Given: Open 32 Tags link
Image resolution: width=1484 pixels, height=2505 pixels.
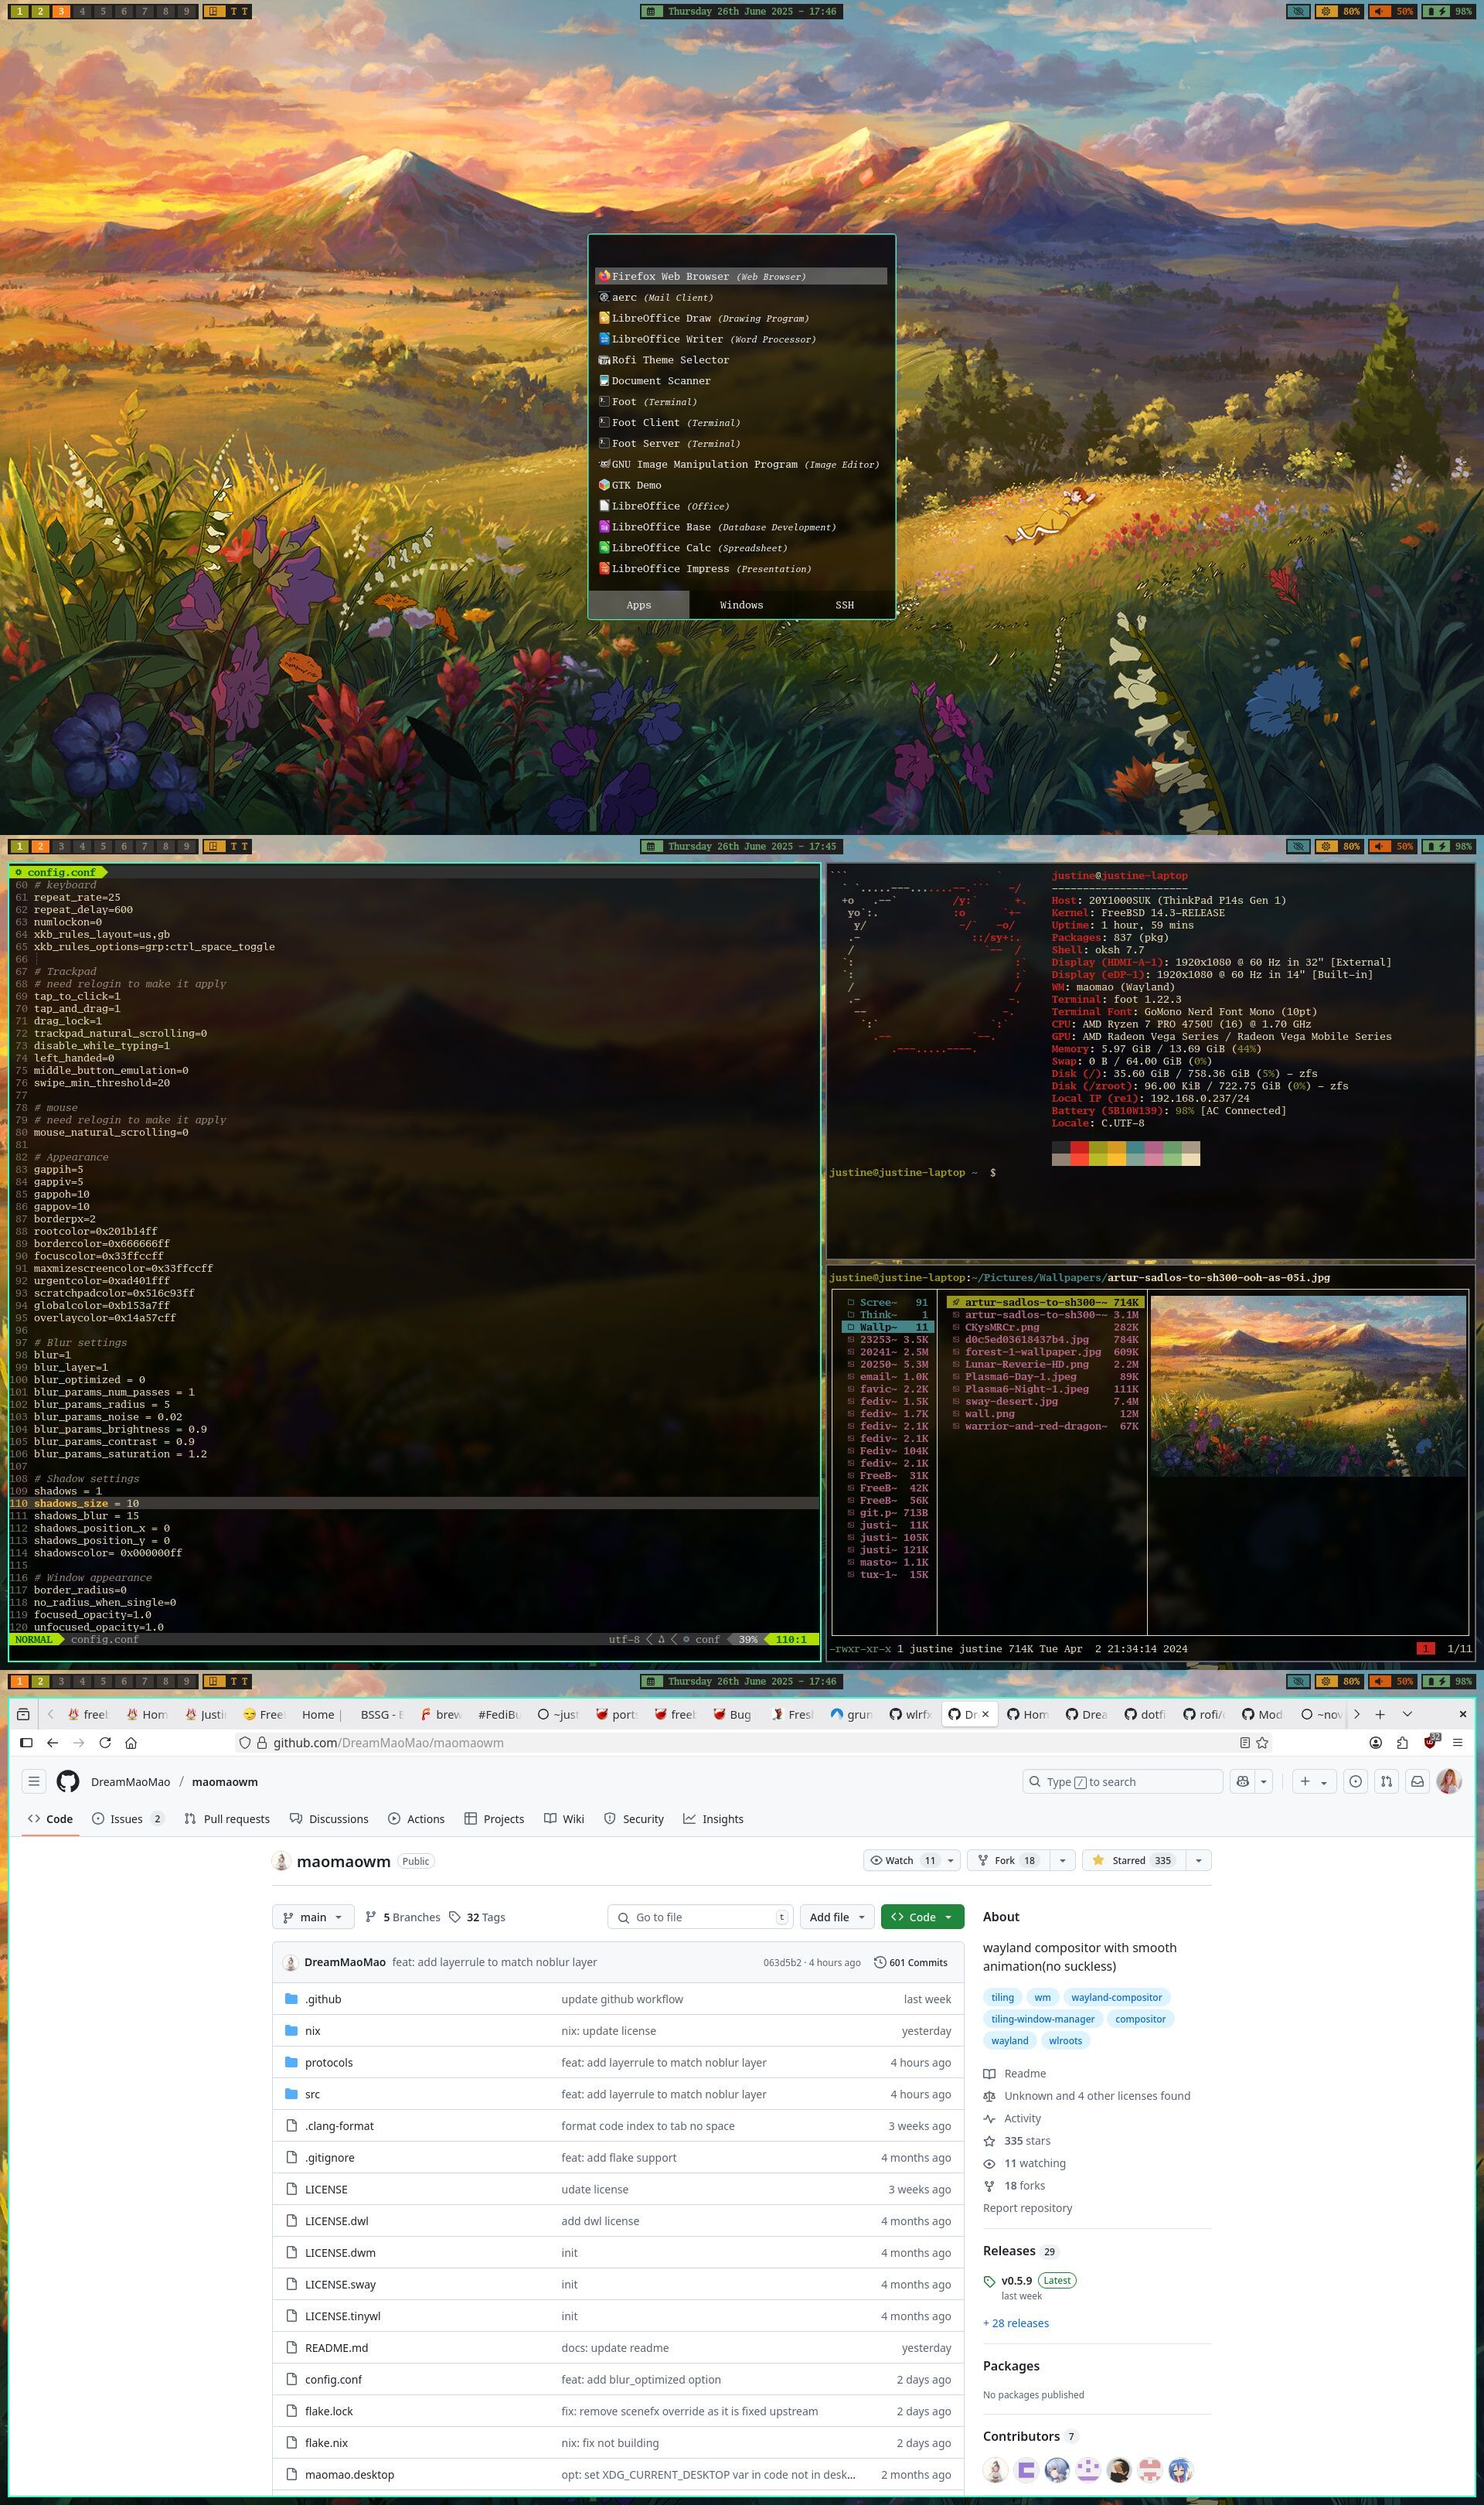Looking at the screenshot, I should [477, 1917].
